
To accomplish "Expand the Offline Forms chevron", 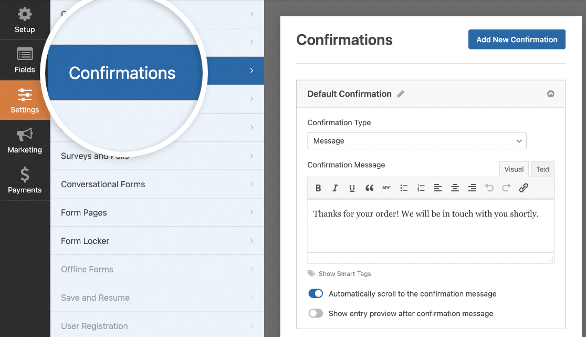I will [252, 269].
